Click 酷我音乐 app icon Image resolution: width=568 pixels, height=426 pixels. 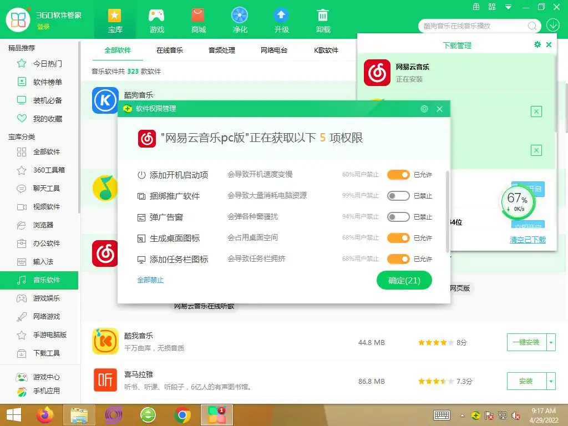click(x=105, y=341)
